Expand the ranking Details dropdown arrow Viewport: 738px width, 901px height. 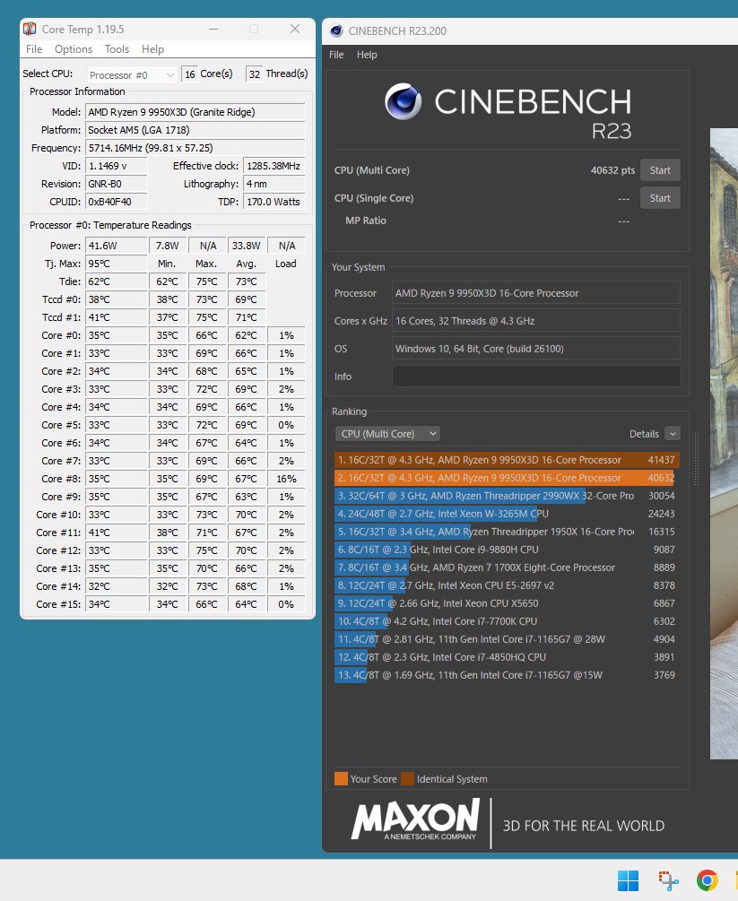tap(672, 434)
